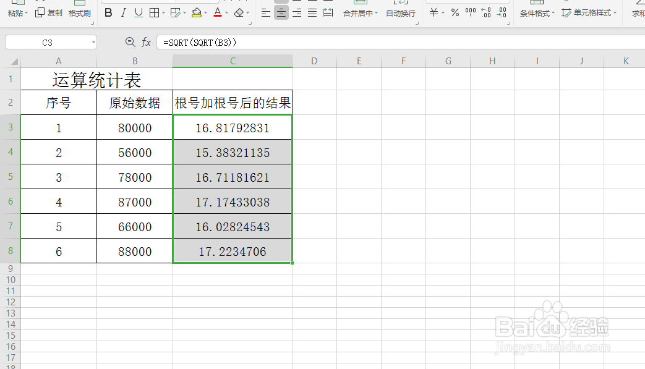Click the header cell 原始数据
Screen dimensions: 645x369
tap(135, 103)
